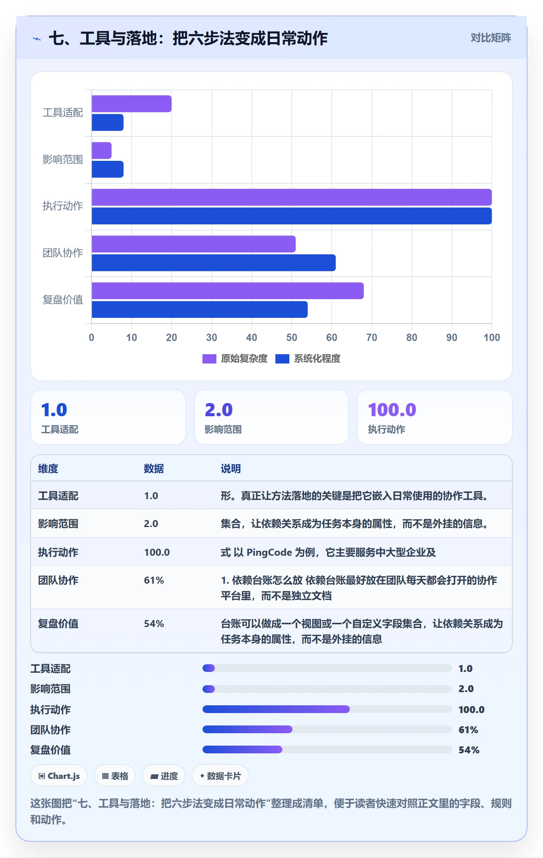Toggle the 系统化程度 blue legend swatch
The image size is (543, 858).
pyautogui.click(x=282, y=359)
